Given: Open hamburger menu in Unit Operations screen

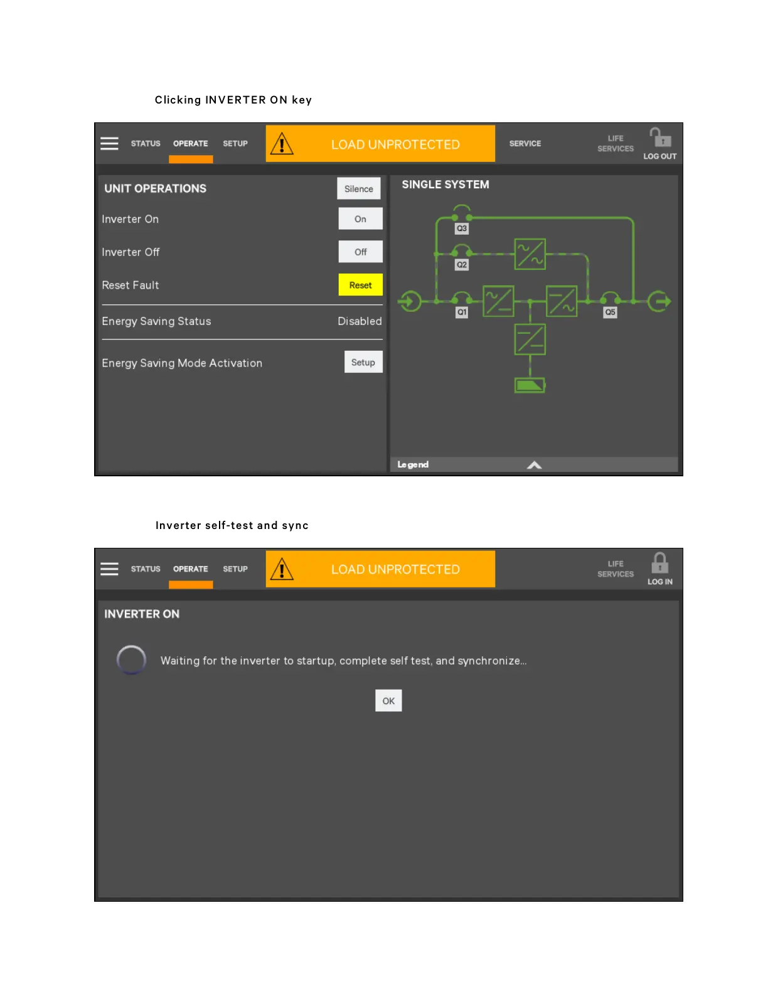Looking at the screenshot, I should [x=109, y=144].
